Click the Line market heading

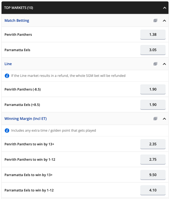[8, 64]
